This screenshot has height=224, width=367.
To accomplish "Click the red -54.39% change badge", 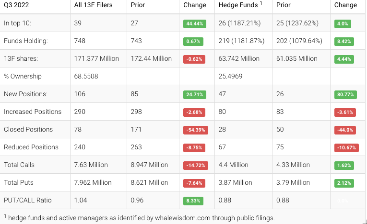I will [x=196, y=130].
